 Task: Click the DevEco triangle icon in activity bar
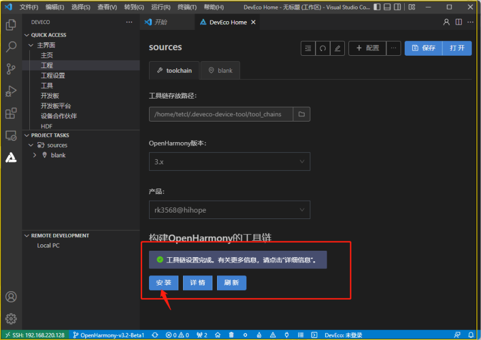[11, 157]
